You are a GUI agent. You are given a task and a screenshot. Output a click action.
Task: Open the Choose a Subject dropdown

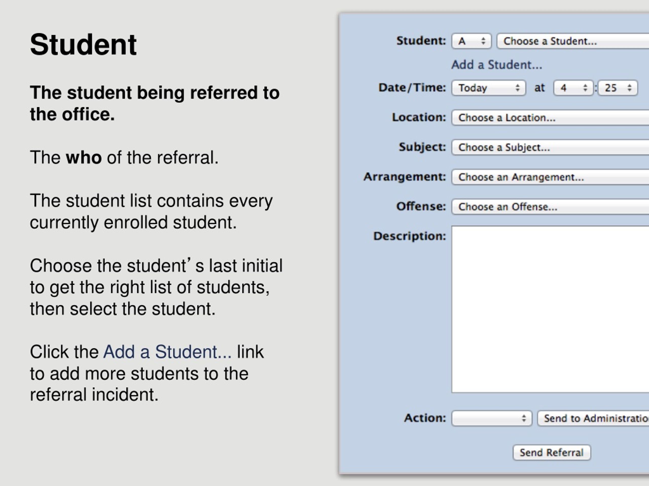[550, 147]
